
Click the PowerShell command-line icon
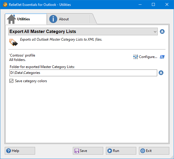click(162, 57)
